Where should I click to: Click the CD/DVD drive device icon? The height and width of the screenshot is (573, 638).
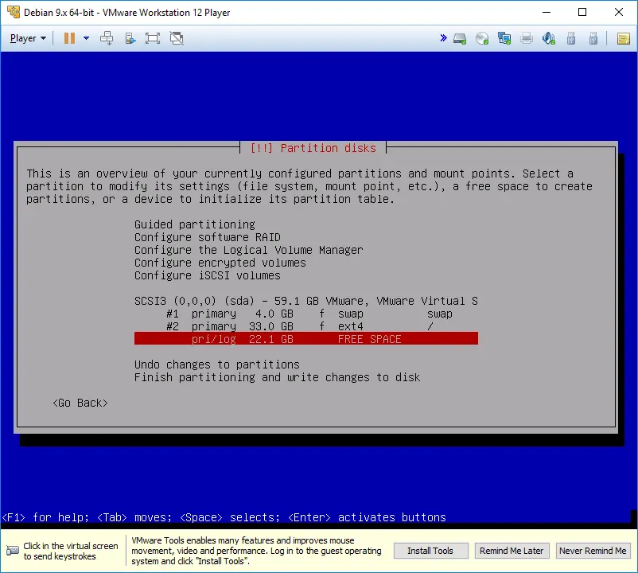tap(482, 39)
